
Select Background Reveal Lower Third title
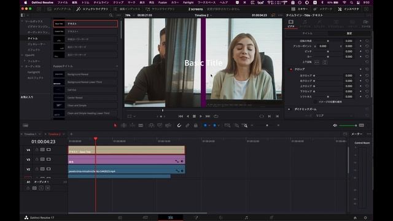[x=85, y=82]
